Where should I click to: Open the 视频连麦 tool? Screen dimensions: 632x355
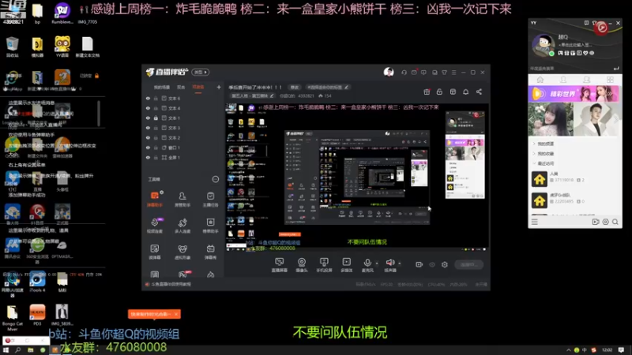(x=155, y=226)
